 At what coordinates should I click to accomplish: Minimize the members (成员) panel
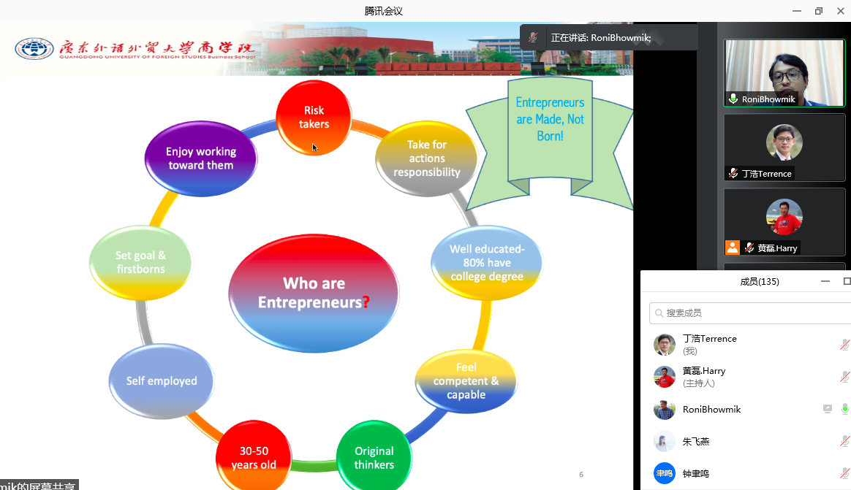(825, 281)
